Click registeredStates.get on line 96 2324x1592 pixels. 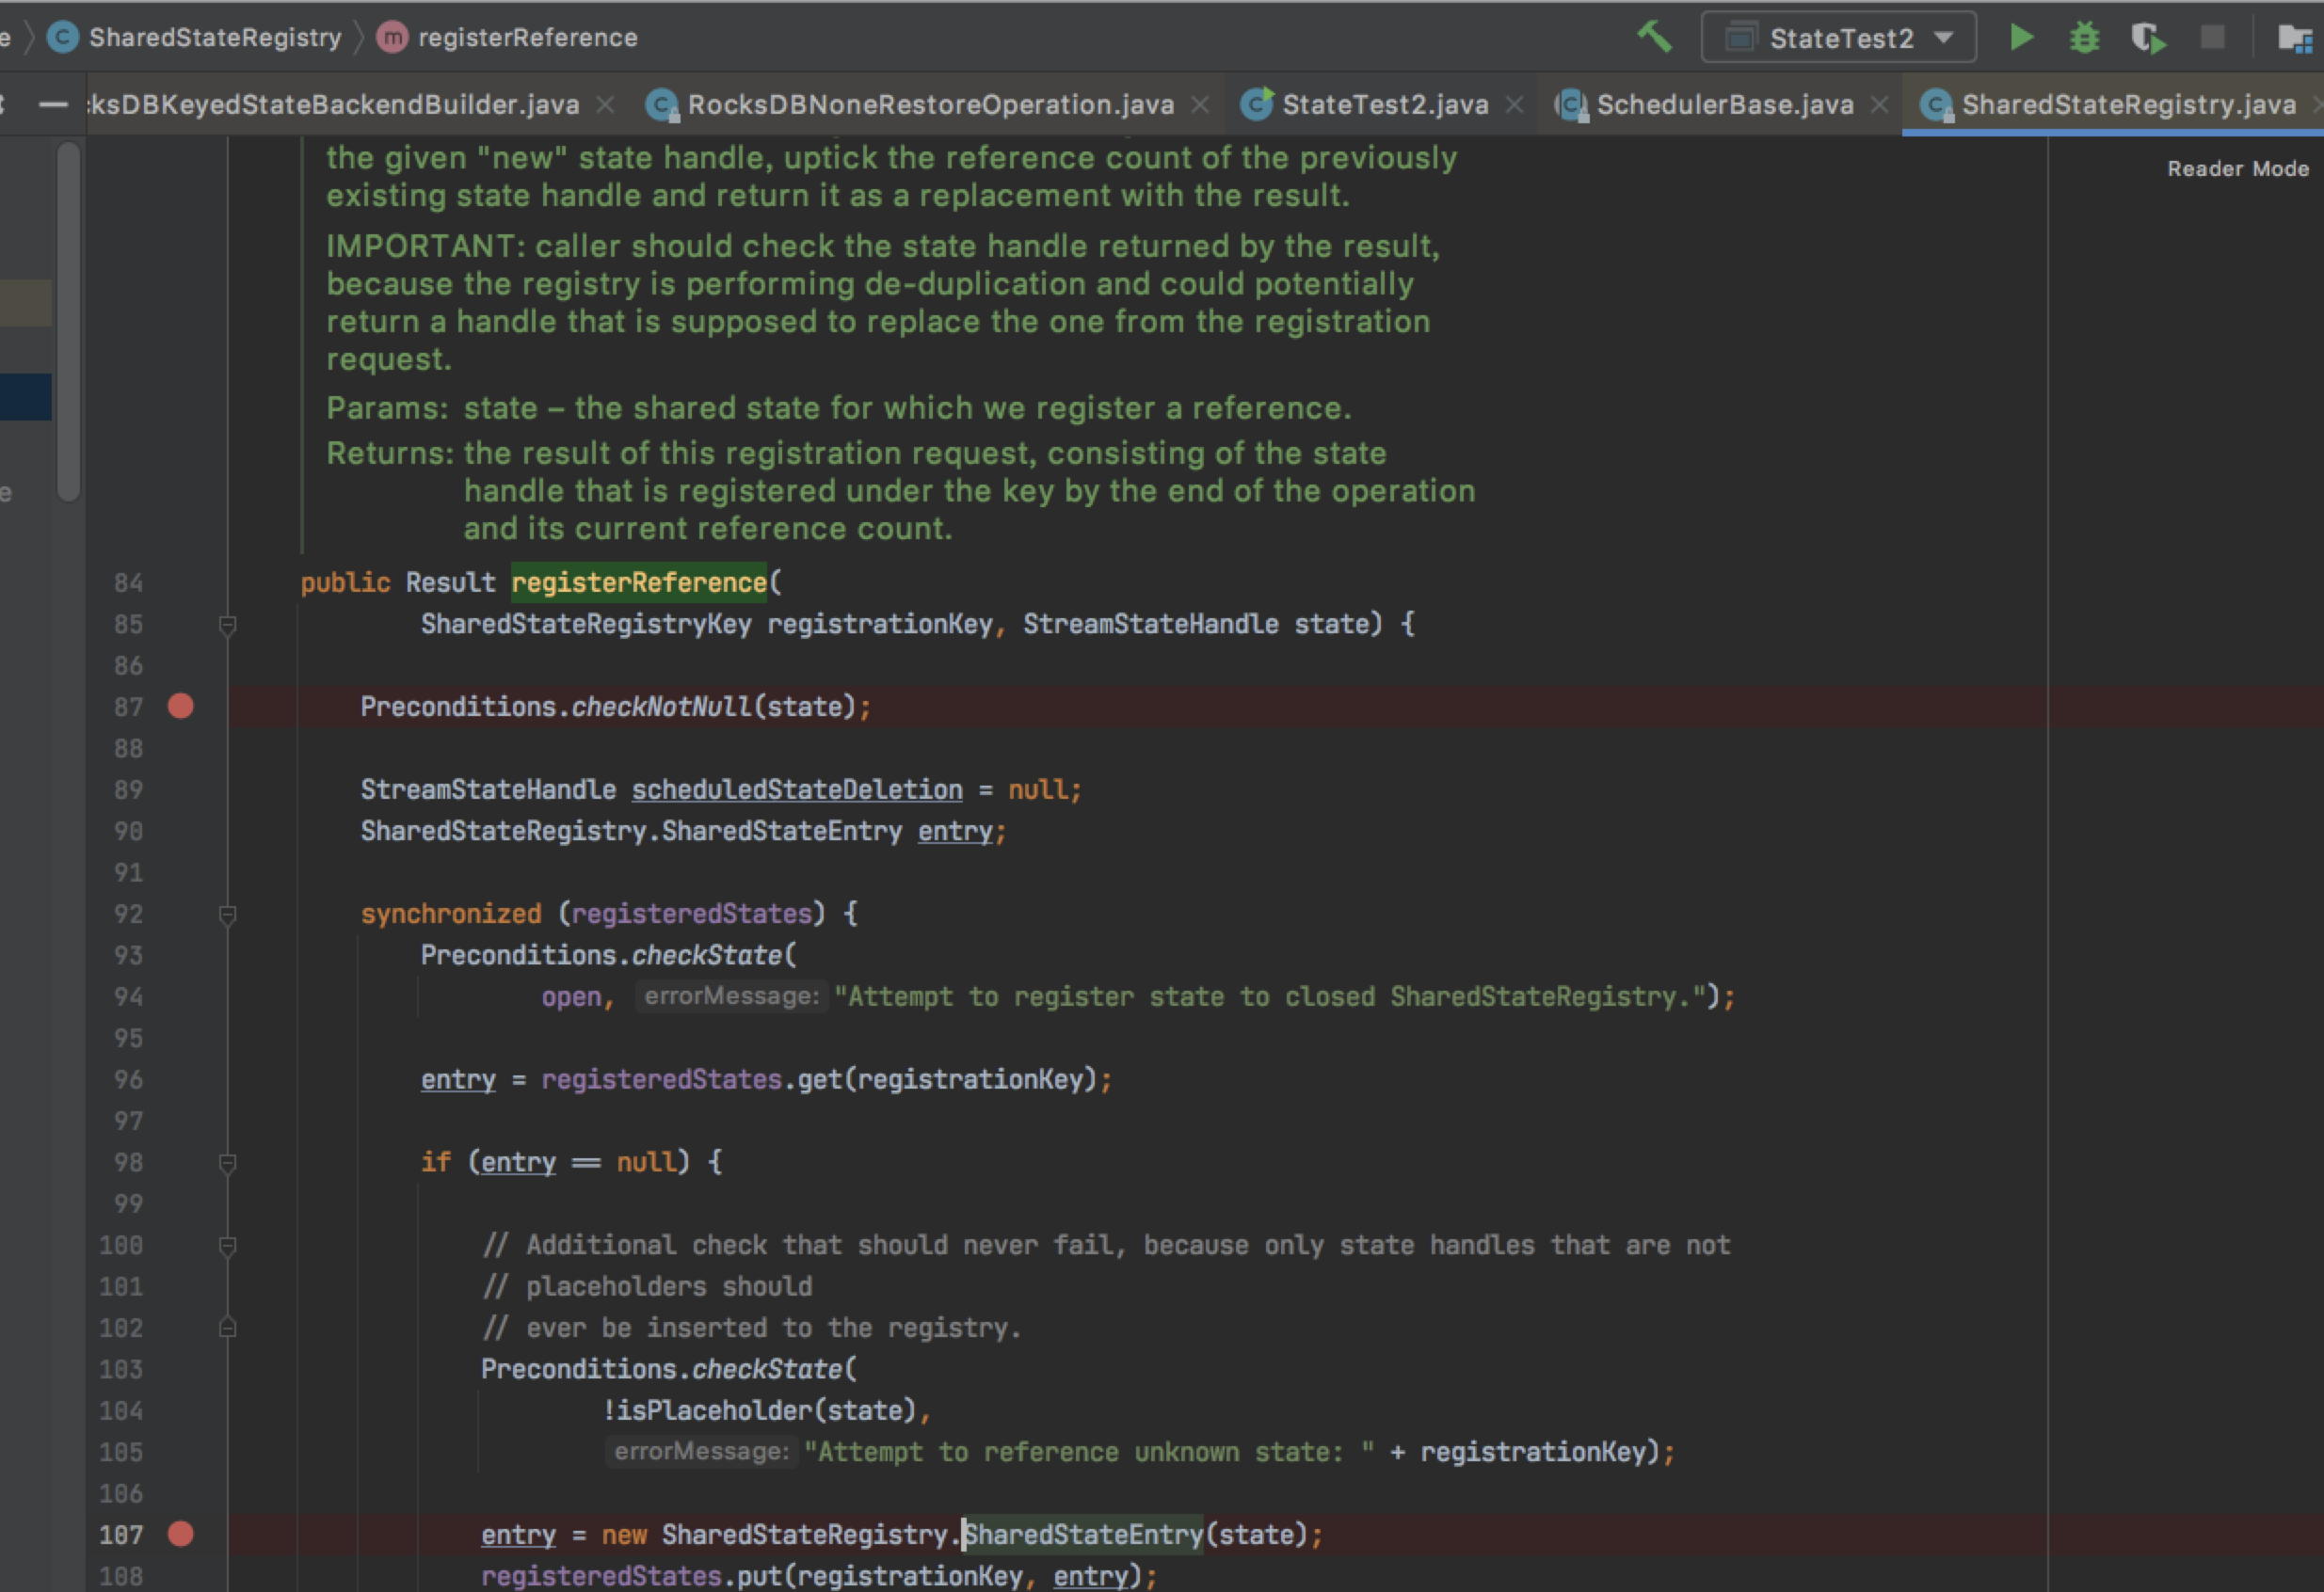692,1079
